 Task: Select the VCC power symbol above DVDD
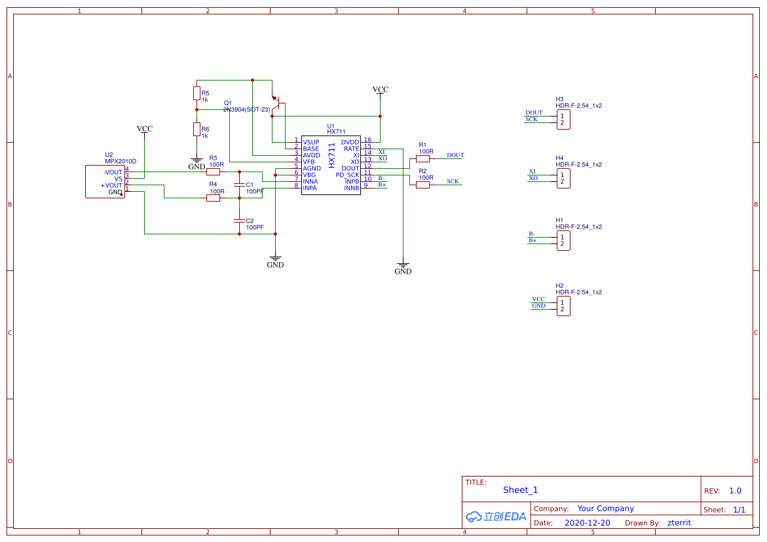coord(380,90)
